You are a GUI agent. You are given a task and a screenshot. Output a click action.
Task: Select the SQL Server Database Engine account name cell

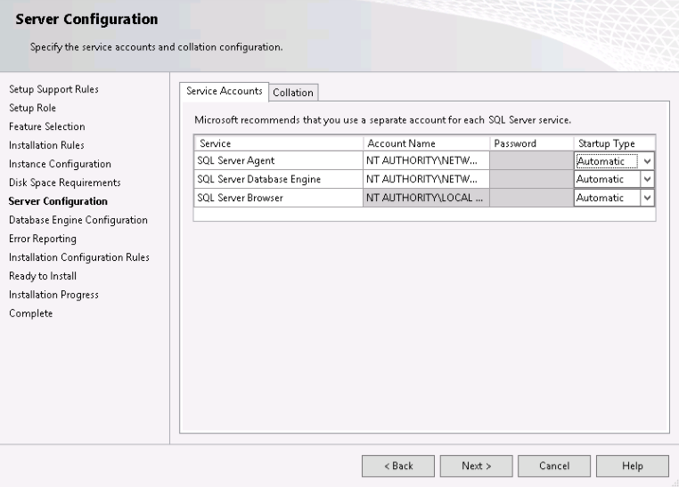coord(426,179)
